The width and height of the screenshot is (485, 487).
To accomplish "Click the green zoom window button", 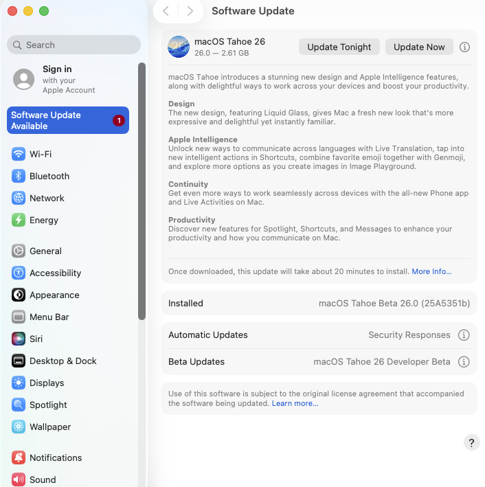I will [x=44, y=11].
